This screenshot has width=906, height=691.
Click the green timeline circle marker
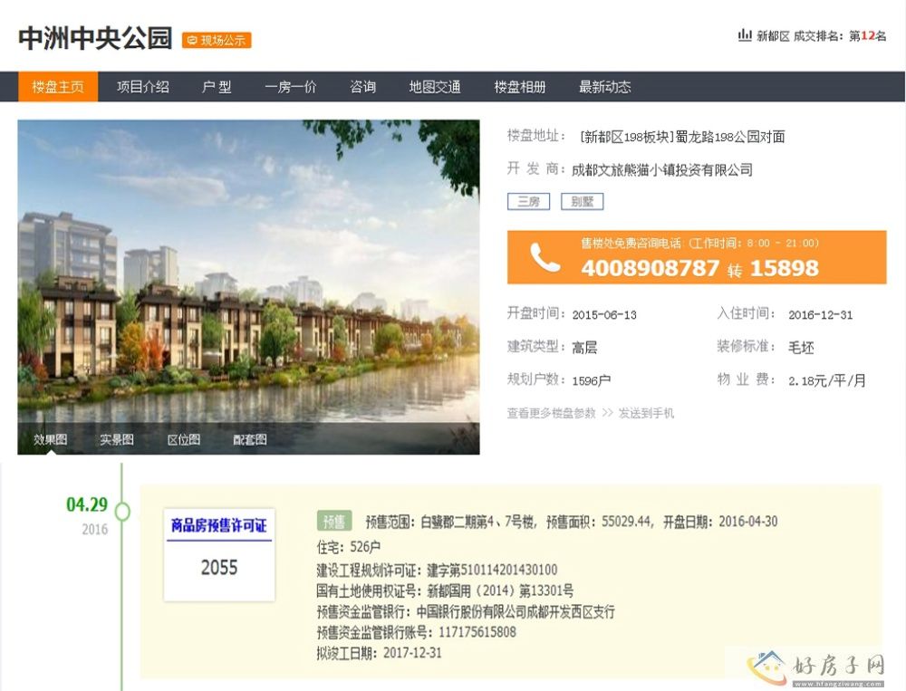[122, 512]
